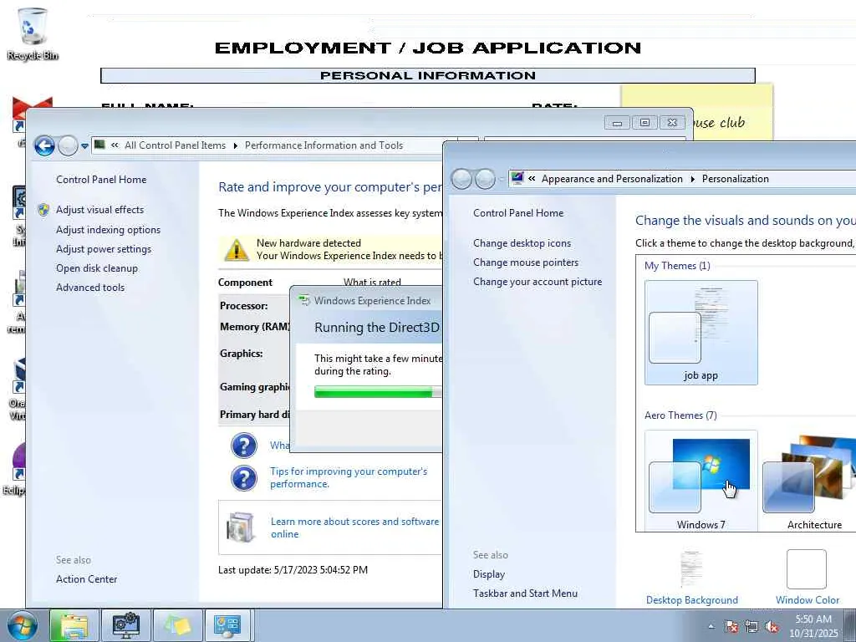Click the network tray icon
The height and width of the screenshot is (642, 856).
pyautogui.click(x=752, y=627)
